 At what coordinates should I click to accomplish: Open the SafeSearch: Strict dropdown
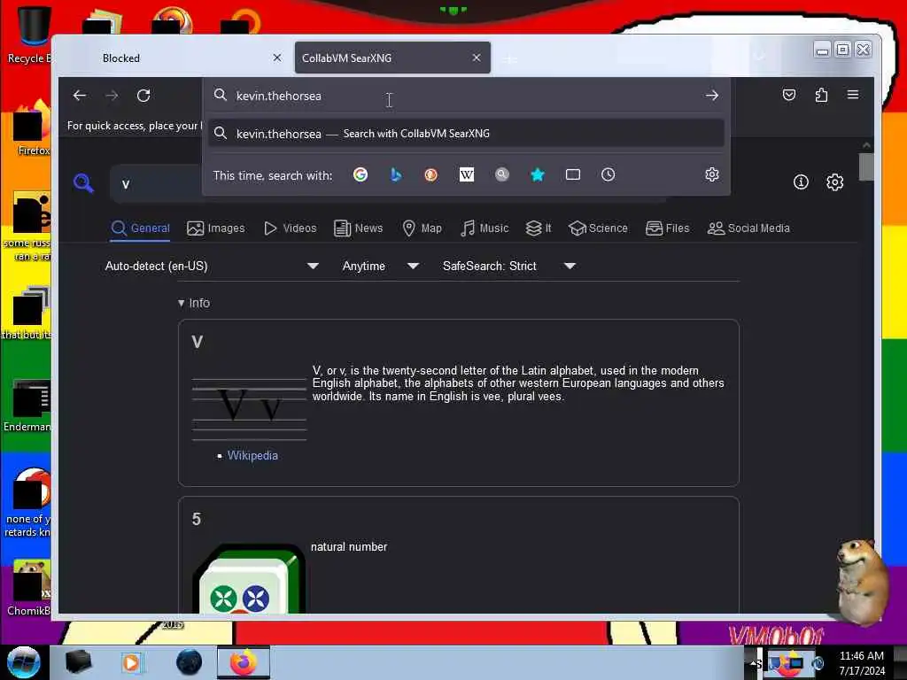click(x=509, y=266)
